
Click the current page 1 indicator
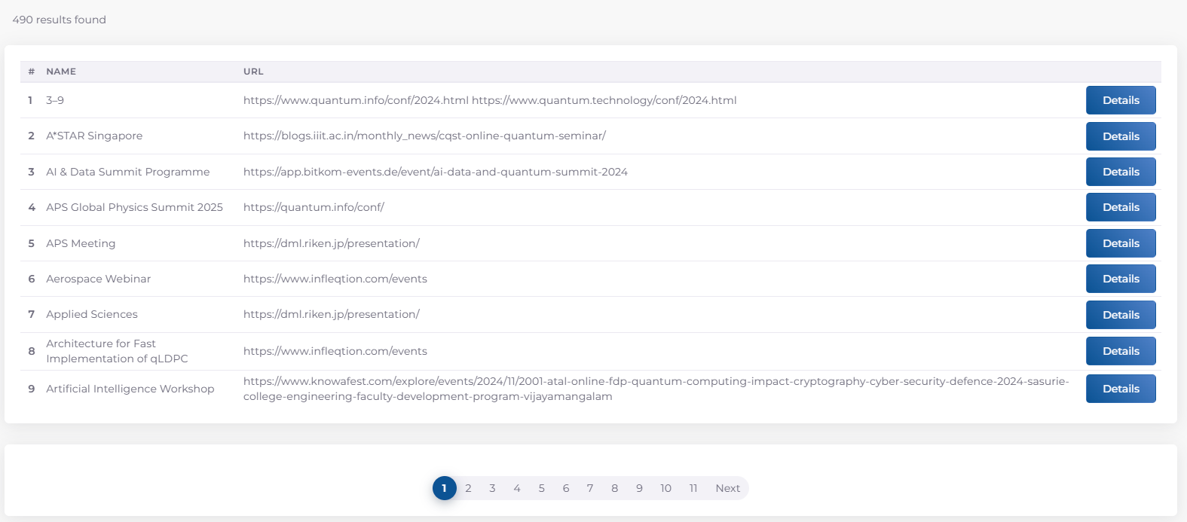click(444, 488)
